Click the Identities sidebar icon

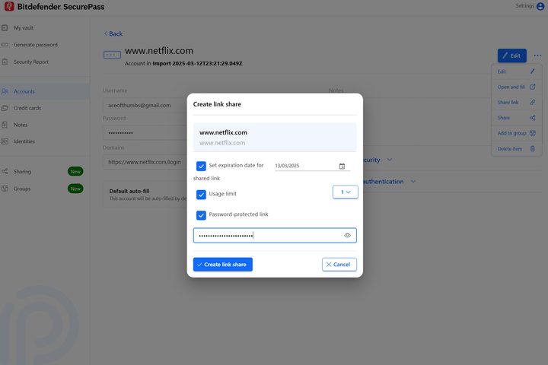click(5, 141)
